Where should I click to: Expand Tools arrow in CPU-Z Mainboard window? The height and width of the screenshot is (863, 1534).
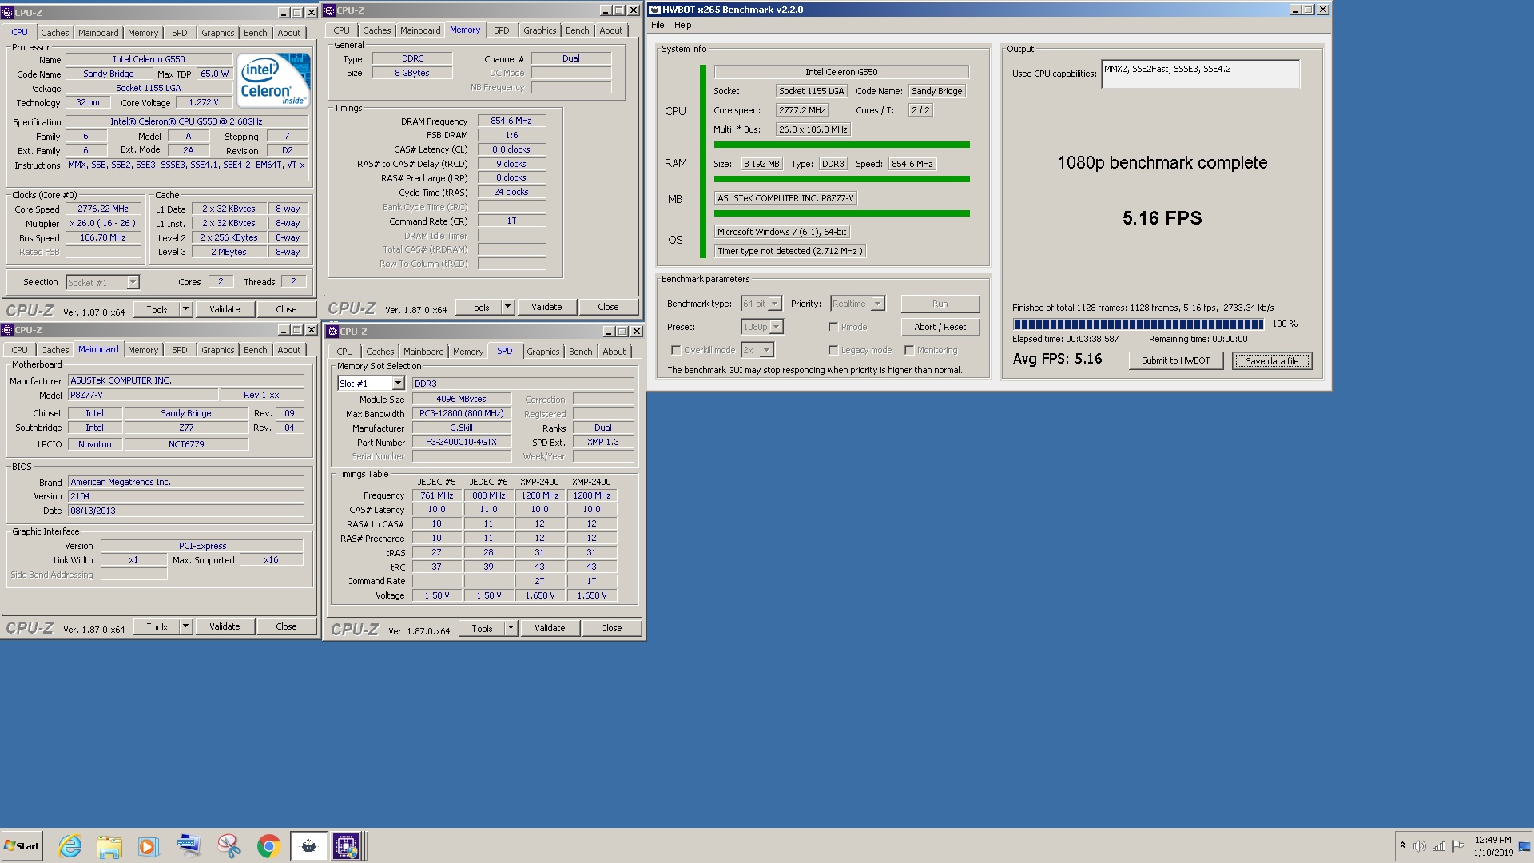185,626
